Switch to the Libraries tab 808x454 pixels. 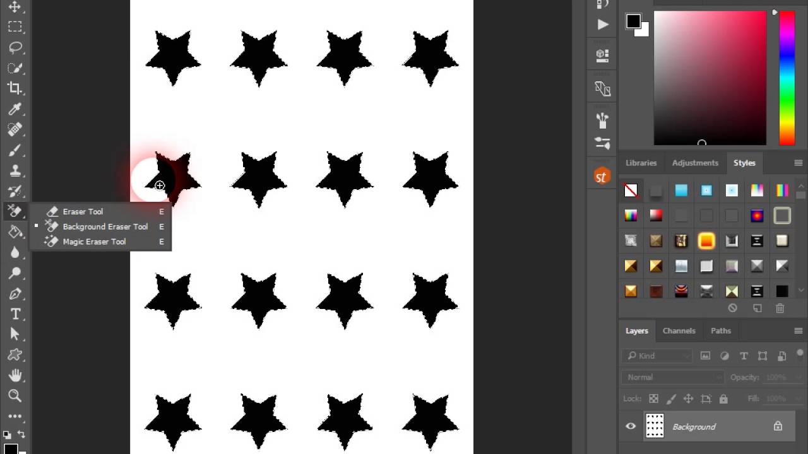[641, 163]
